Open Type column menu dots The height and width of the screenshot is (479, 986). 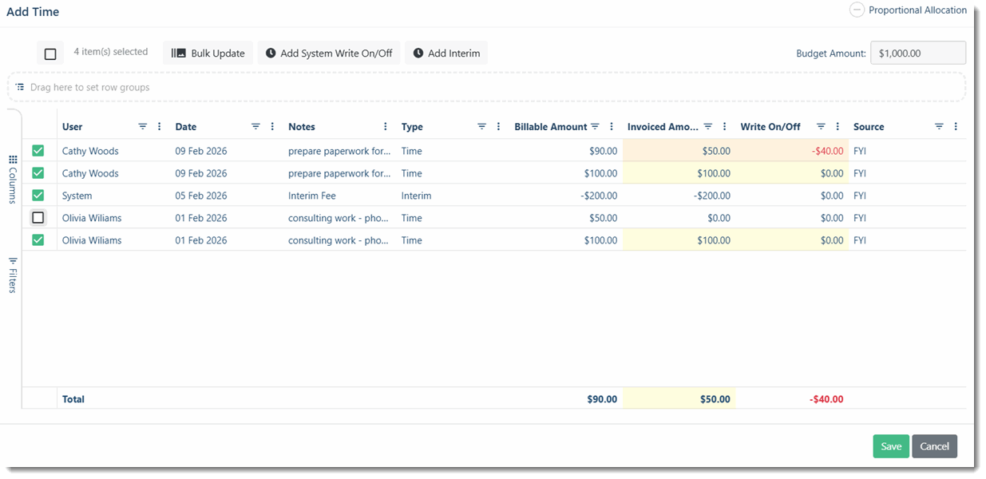tap(499, 127)
